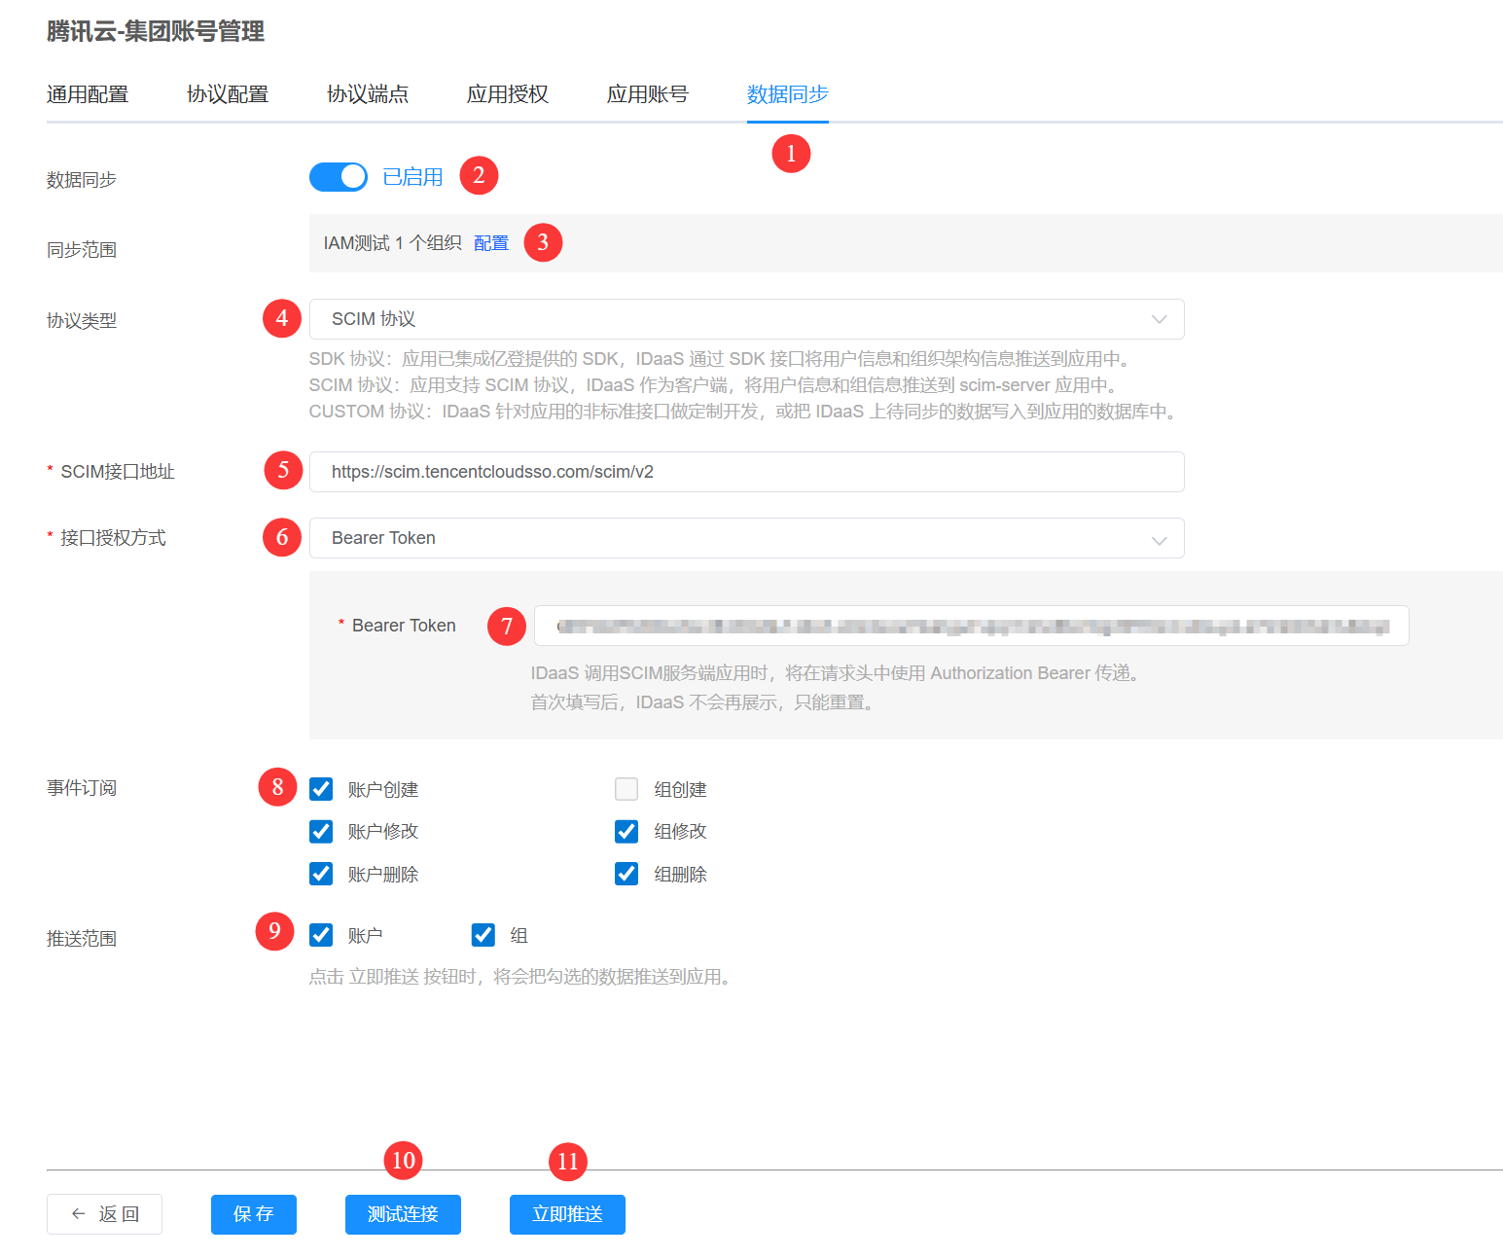1503x1258 pixels.
Task: Expand the 接口授权方式 Bearer Token dropdown
Action: [x=746, y=538]
